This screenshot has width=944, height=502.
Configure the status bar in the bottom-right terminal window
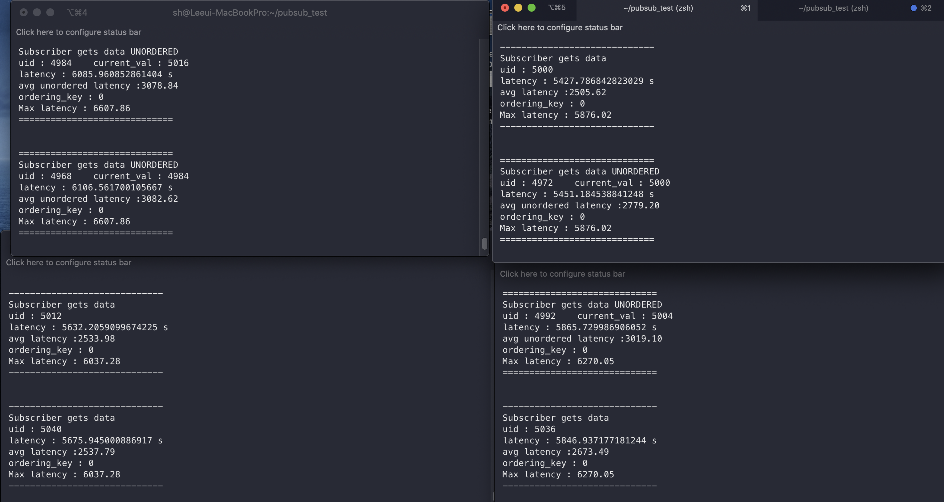[563, 274]
